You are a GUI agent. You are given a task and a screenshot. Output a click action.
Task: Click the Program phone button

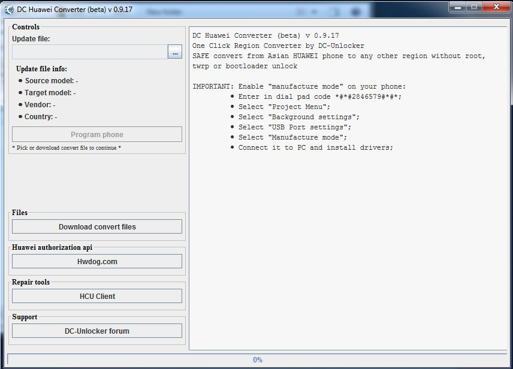pyautogui.click(x=97, y=134)
